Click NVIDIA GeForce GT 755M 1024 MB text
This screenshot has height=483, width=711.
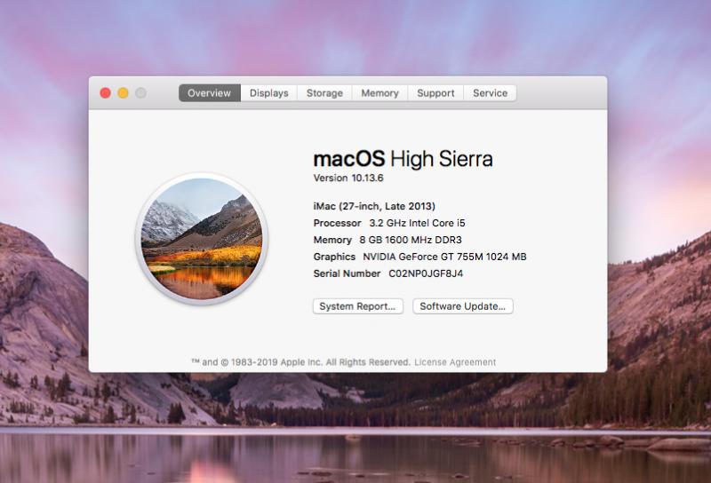pyautogui.click(x=444, y=257)
